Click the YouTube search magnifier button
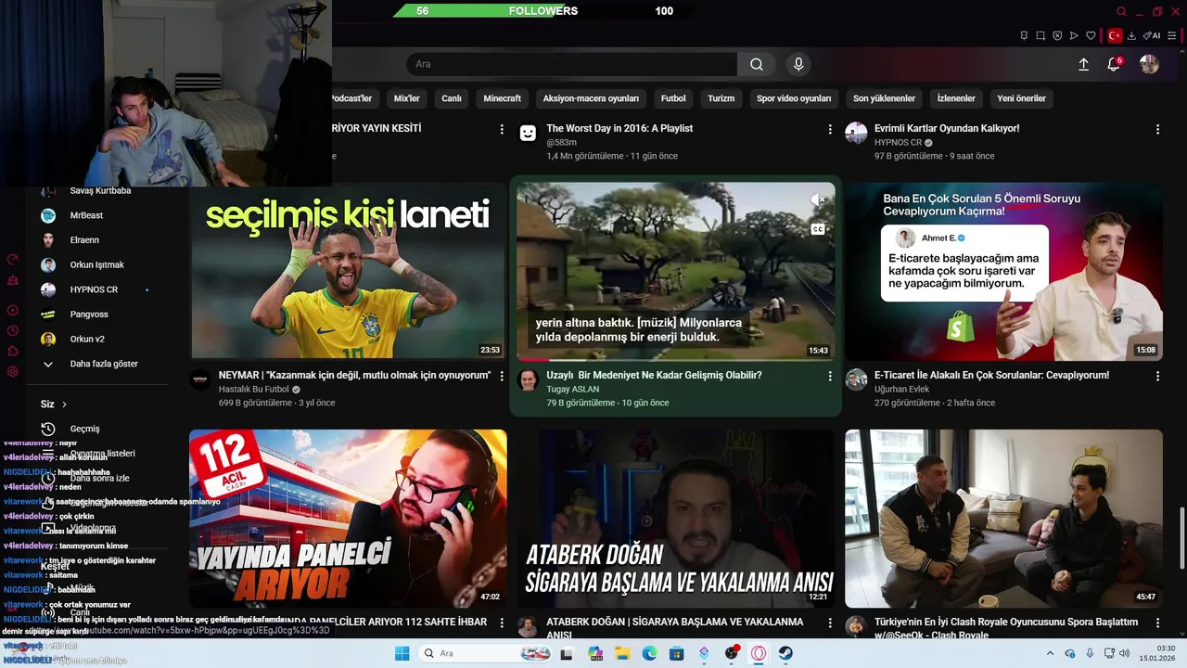Image resolution: width=1187 pixels, height=668 pixels. 757,64
